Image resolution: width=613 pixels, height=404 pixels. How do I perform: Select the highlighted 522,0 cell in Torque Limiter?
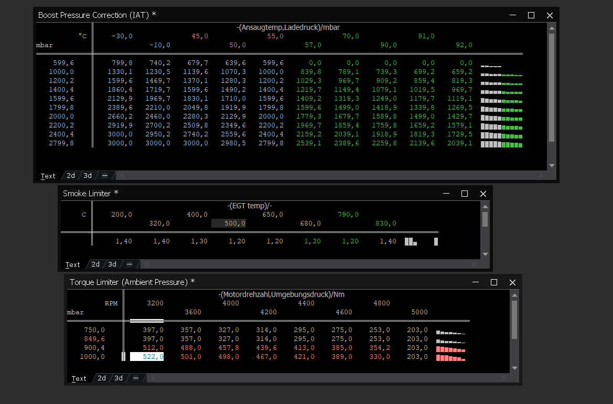click(x=147, y=357)
